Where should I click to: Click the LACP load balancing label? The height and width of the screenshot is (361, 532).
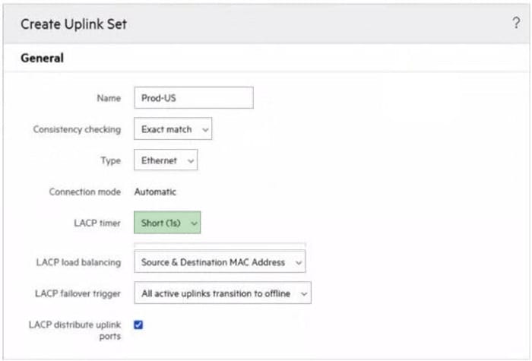coord(78,262)
